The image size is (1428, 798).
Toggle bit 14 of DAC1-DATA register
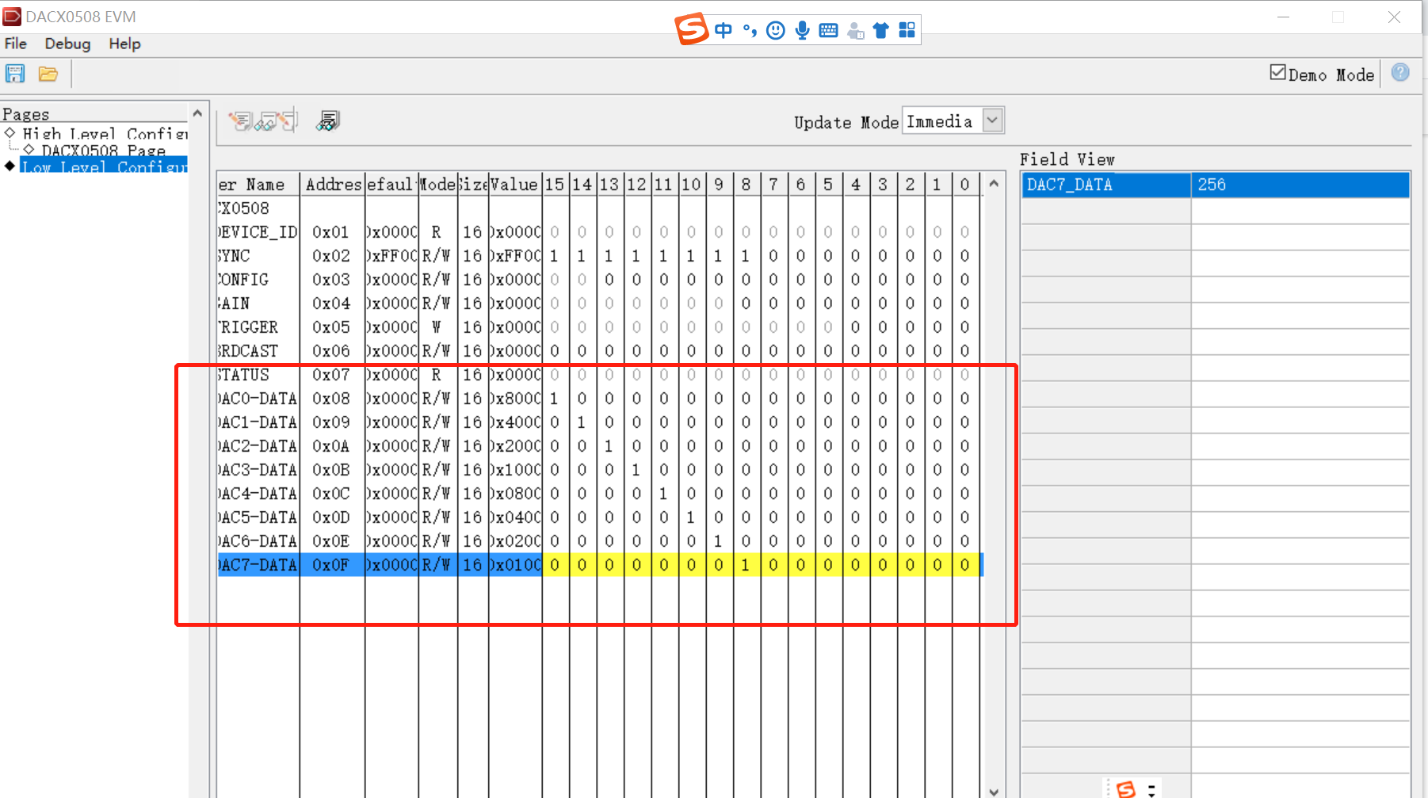(582, 422)
